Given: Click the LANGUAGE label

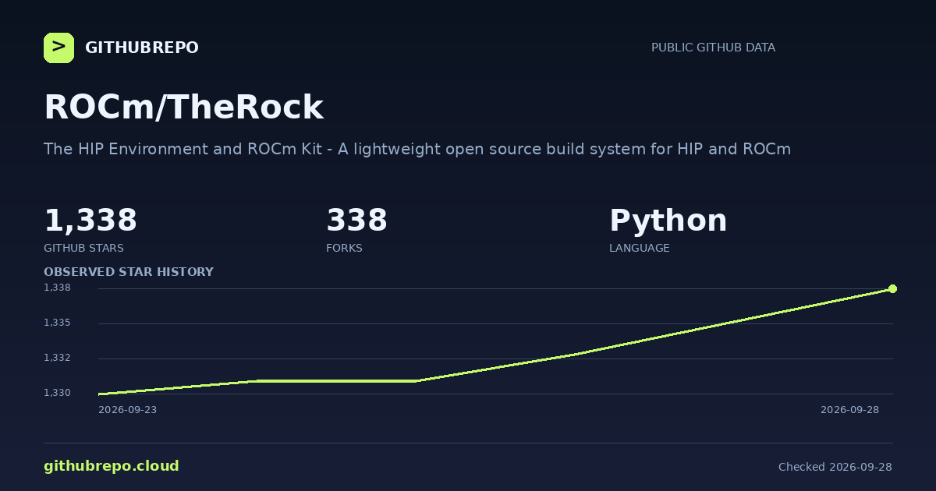Looking at the screenshot, I should click(x=639, y=248).
